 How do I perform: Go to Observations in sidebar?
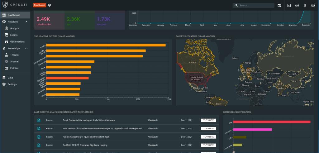(15, 42)
